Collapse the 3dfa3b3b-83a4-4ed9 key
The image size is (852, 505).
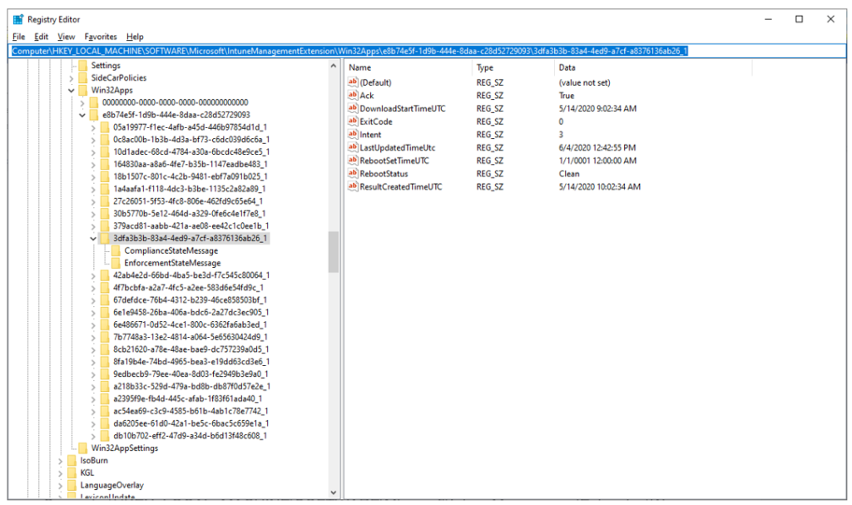[x=93, y=238]
